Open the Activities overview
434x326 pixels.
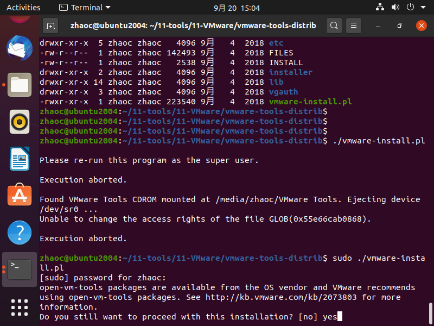pos(23,8)
